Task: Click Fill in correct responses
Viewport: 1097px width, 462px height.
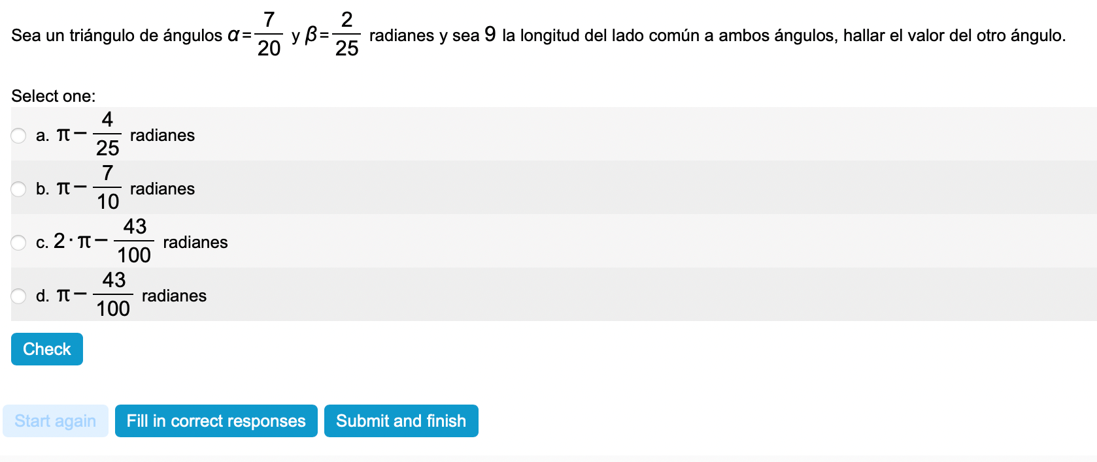Action: (216, 421)
